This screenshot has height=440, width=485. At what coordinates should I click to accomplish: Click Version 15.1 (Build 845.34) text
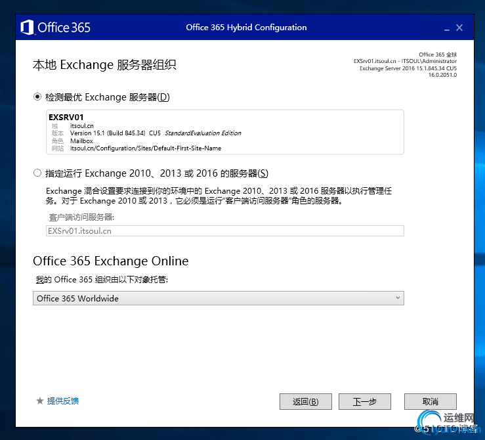108,133
